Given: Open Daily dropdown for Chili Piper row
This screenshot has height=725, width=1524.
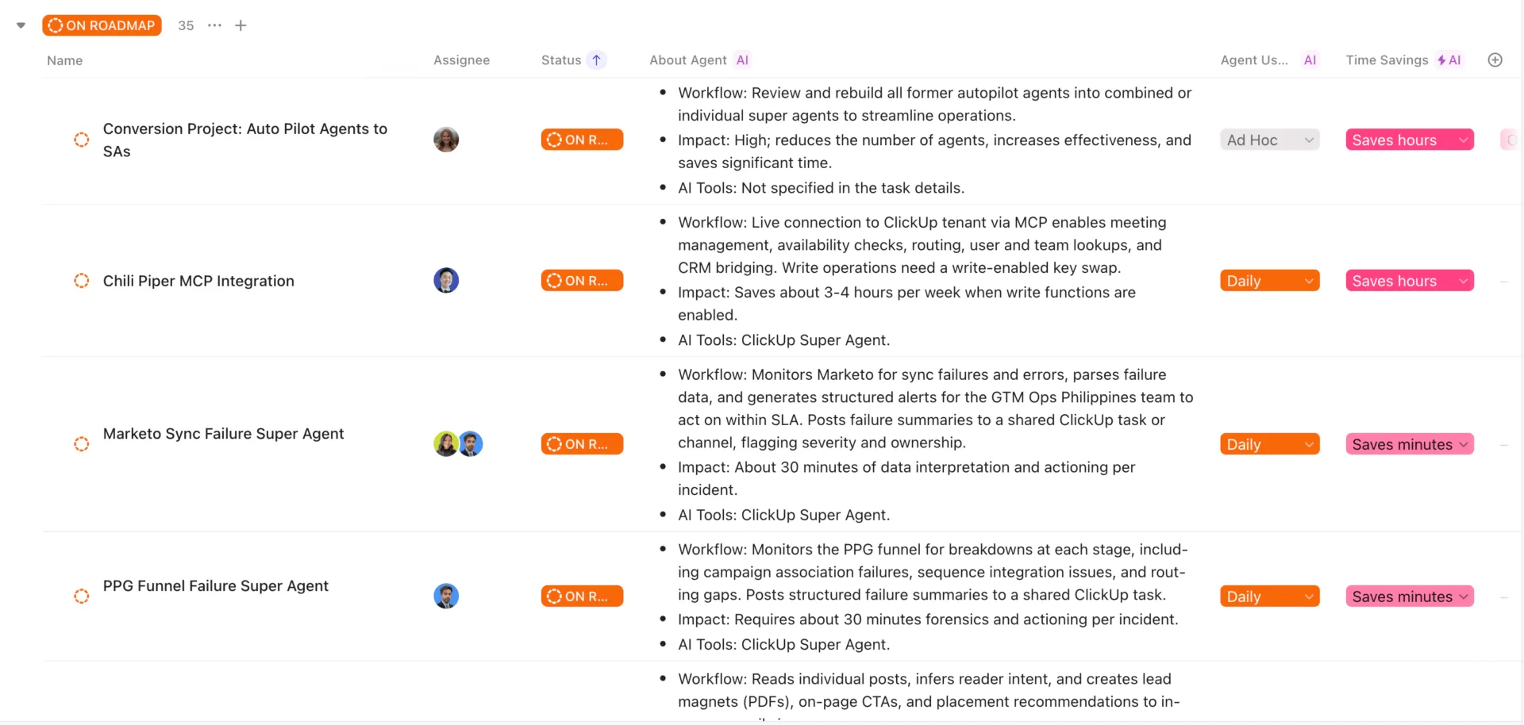Looking at the screenshot, I should pos(1270,281).
